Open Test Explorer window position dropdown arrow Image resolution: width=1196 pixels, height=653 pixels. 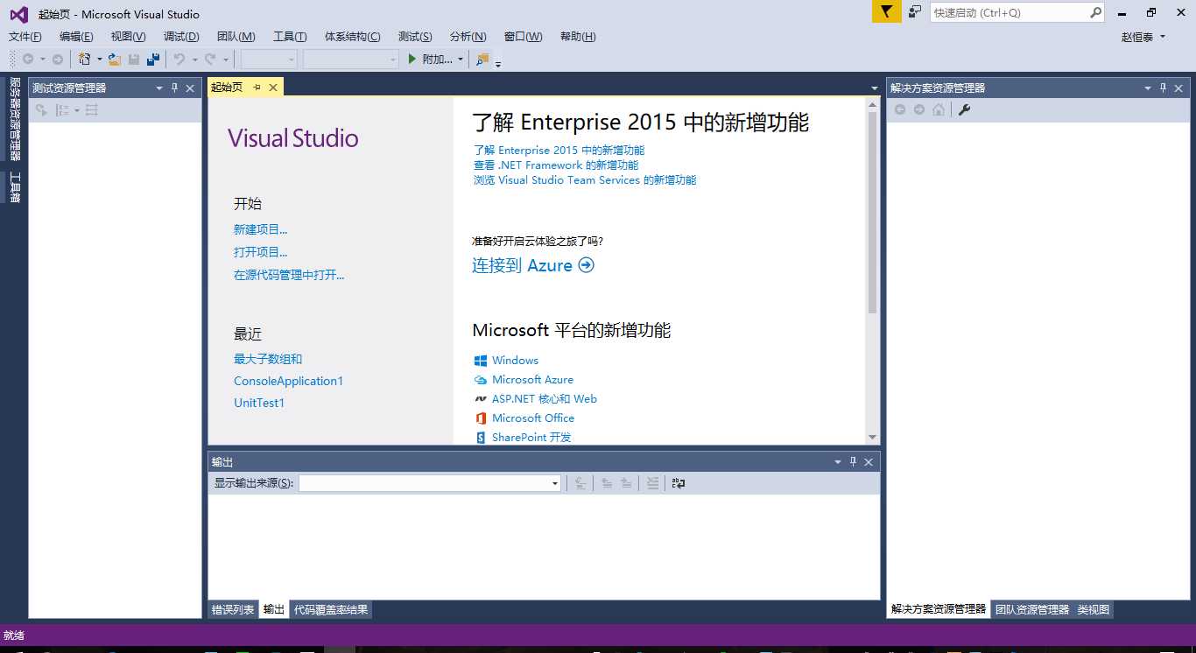[158, 88]
